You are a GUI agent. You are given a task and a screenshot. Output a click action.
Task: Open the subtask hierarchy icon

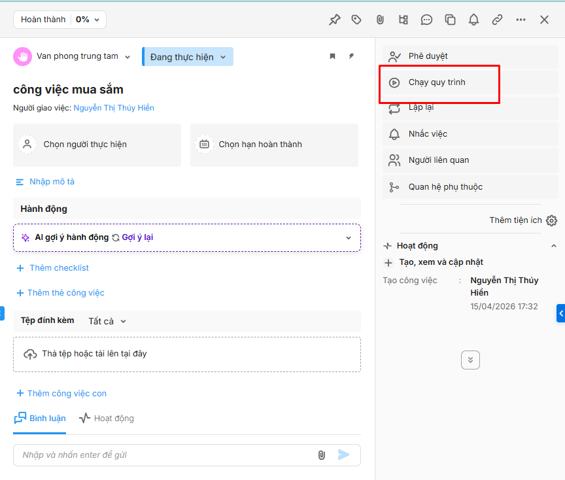tap(403, 20)
